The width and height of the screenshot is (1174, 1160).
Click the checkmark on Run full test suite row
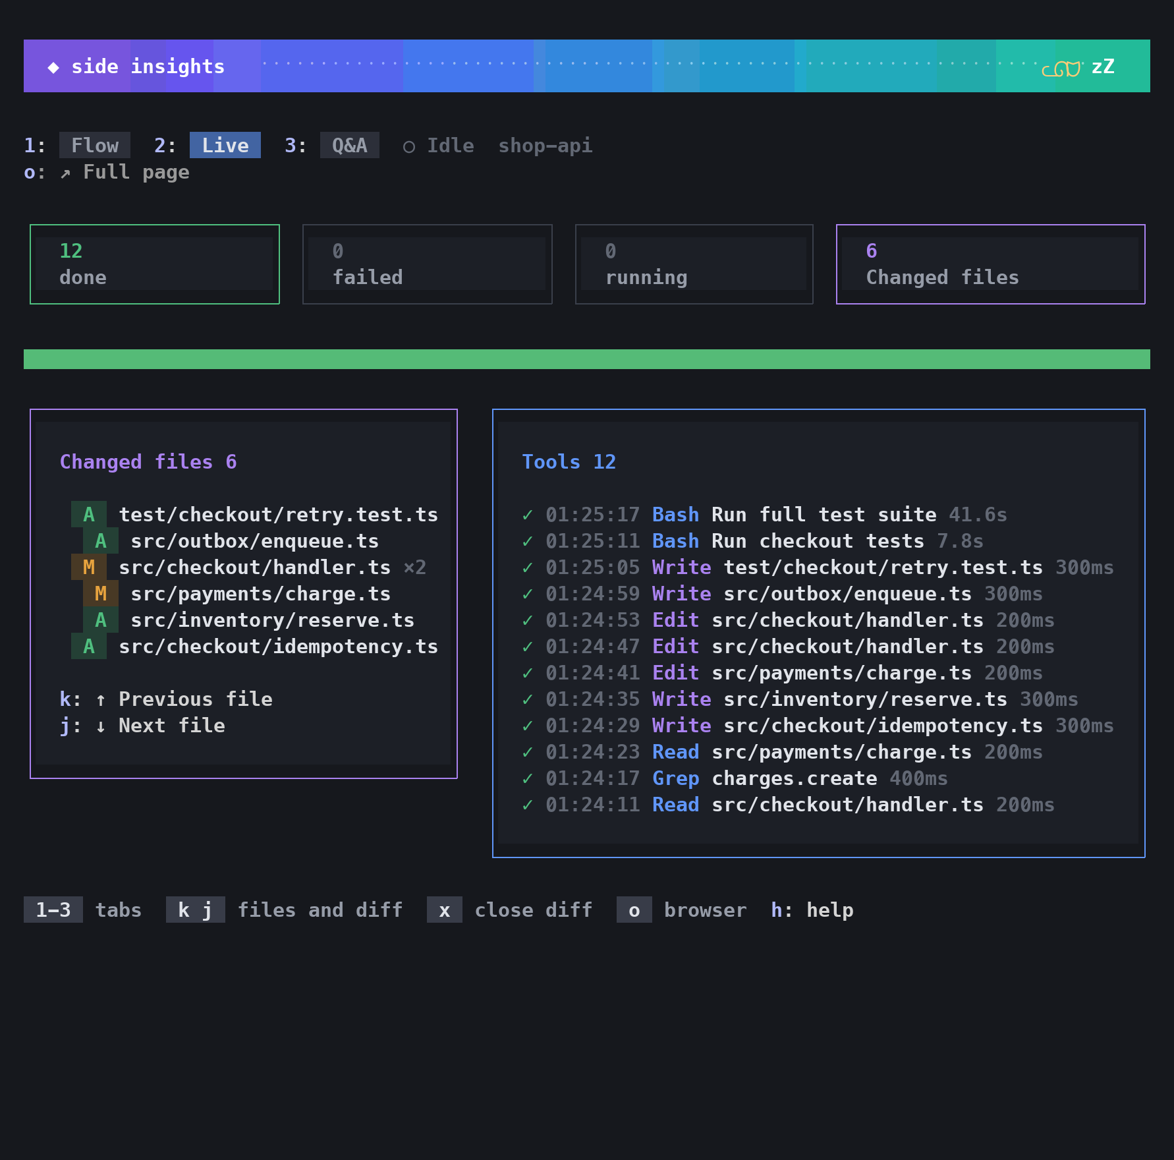coord(528,515)
